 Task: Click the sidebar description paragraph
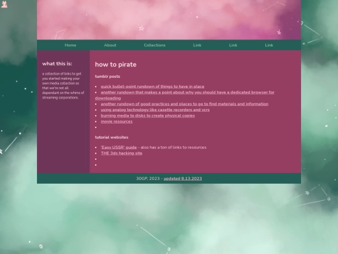coord(63,85)
